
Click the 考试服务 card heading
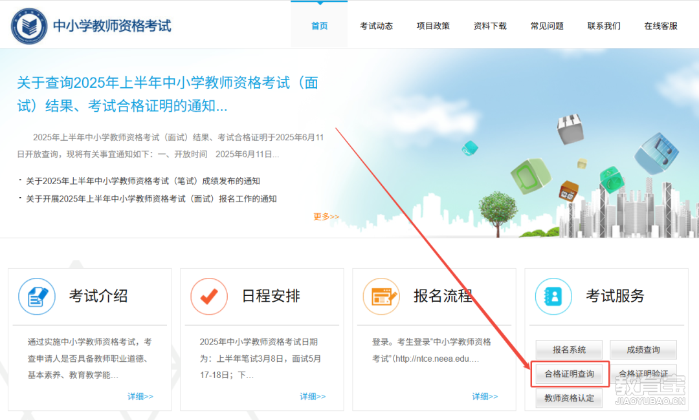click(x=616, y=296)
